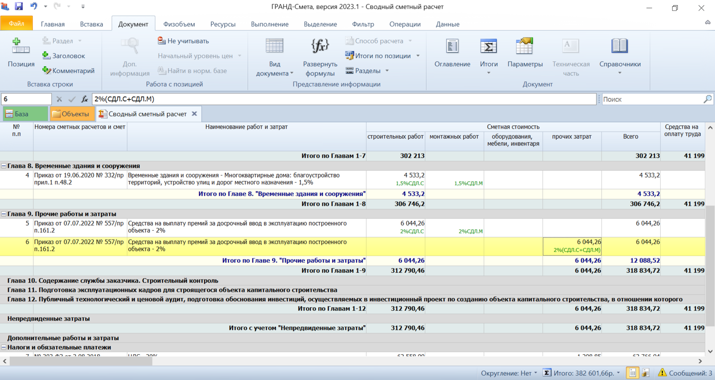Screen dimensions: 715x380
Task: Switch to the Объекты tab
Action: tap(71, 114)
